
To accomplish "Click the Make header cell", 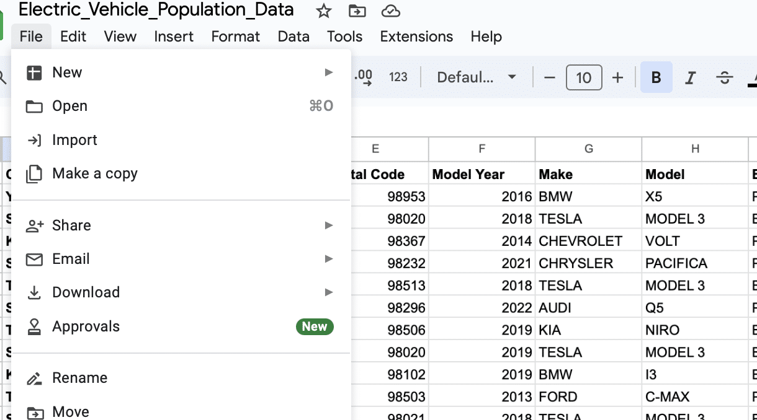I will click(x=588, y=174).
